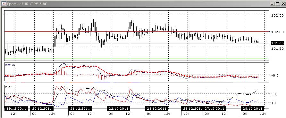The image size is (286, 118).
Task: Click the 101.65 current price label
Action: (277, 43)
